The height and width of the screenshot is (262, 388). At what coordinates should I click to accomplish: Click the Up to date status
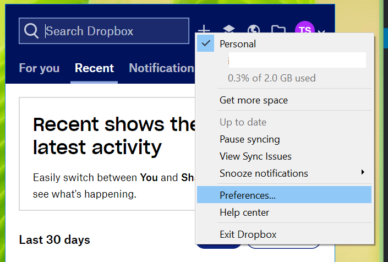pyautogui.click(x=285, y=122)
